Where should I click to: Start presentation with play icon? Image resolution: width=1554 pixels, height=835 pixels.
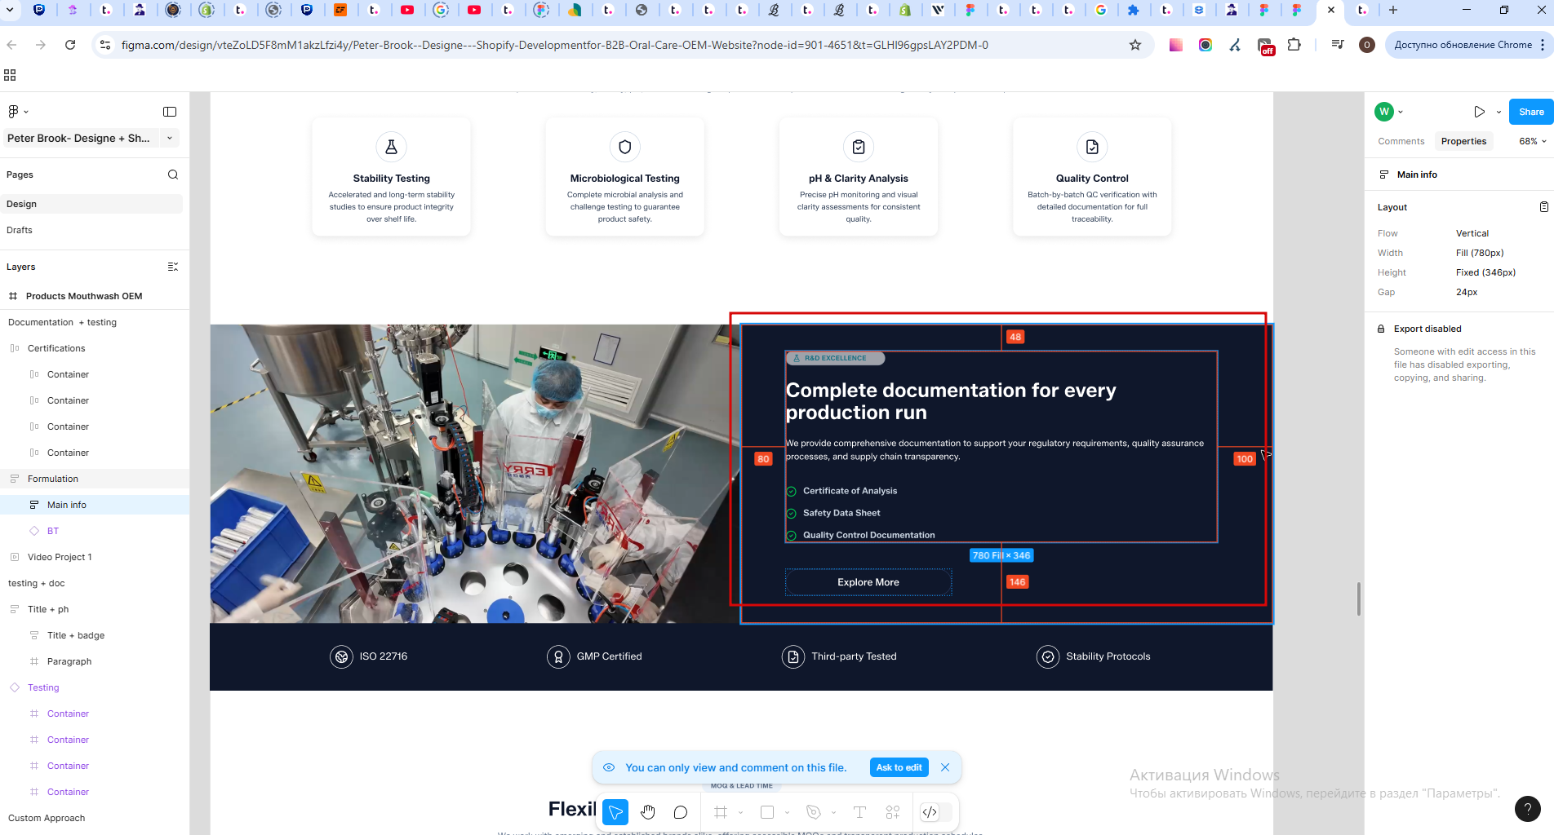click(1479, 112)
